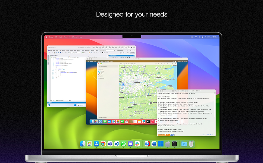Open the File menu in Finder menu bar

(x=56, y=37)
